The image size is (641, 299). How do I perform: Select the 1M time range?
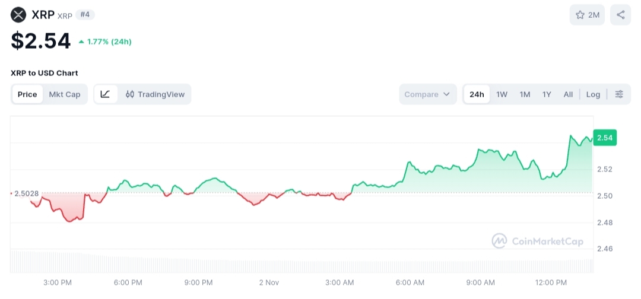[x=525, y=94]
